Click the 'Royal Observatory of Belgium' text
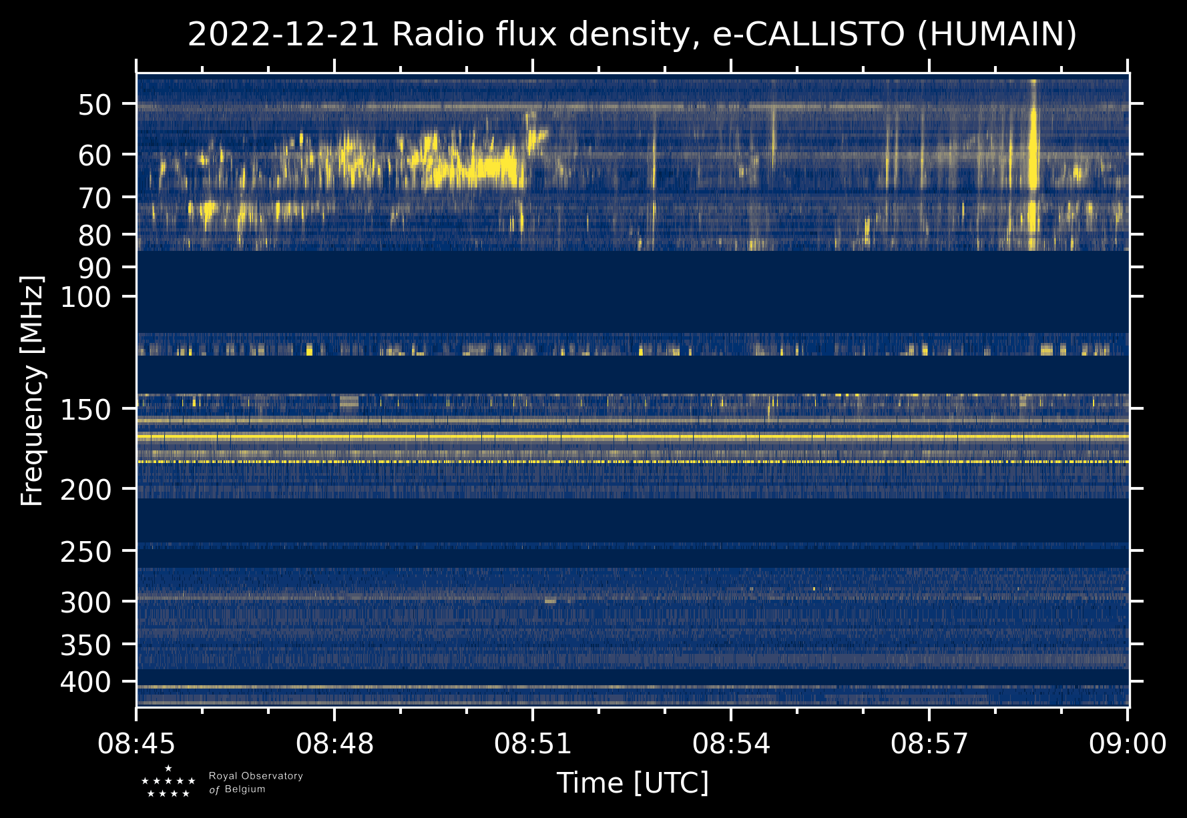 pos(256,783)
